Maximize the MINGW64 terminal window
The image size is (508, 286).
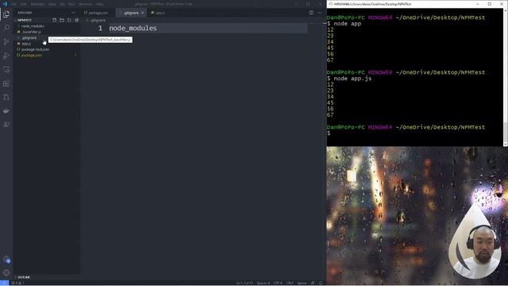[x=490, y=4]
